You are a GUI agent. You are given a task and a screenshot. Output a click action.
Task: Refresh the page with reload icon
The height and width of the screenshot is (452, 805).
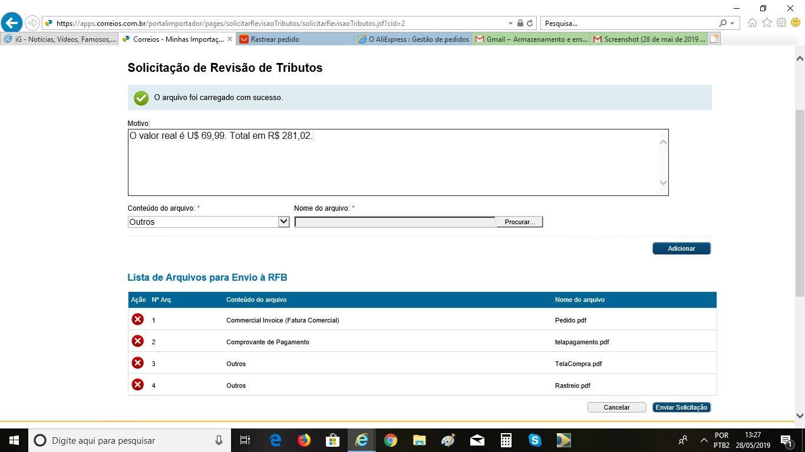(x=530, y=24)
